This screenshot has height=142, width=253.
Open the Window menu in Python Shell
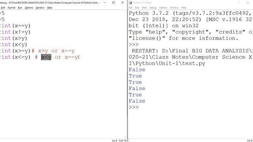coord(174,7)
